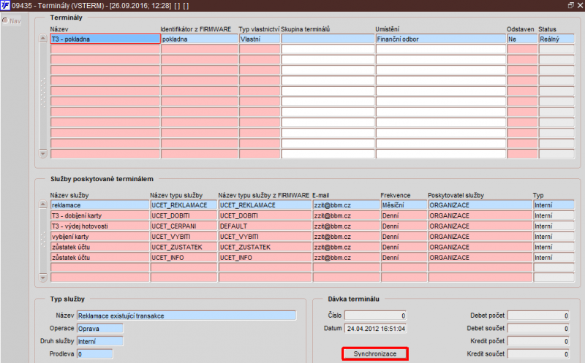Select the 'T3 - dobíjení karty' service
Screen dimensions: 585x363
99,215
